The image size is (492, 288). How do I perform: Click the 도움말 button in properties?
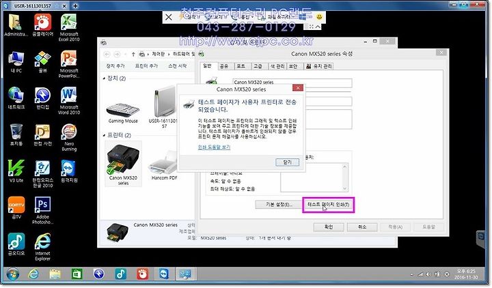pyautogui.click(x=428, y=227)
